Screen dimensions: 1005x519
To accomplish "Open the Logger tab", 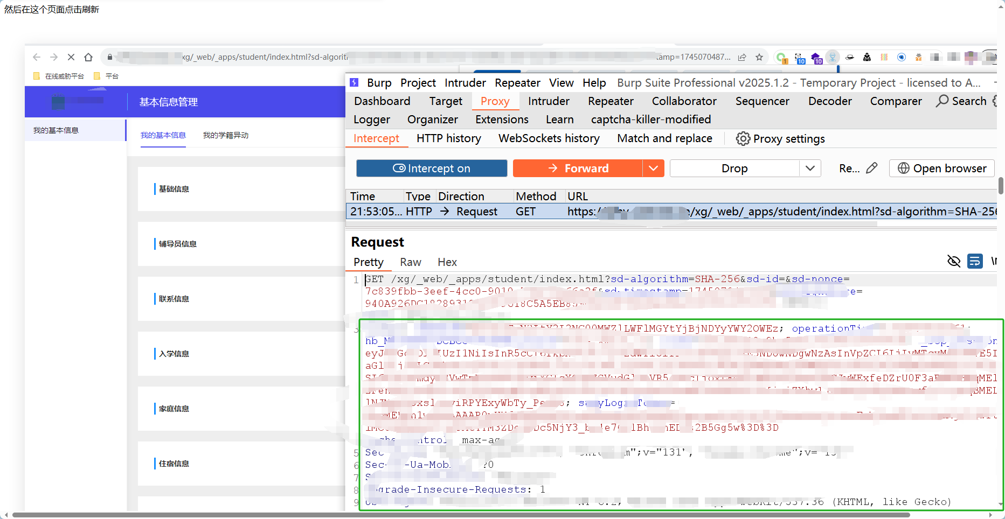I will click(x=372, y=120).
